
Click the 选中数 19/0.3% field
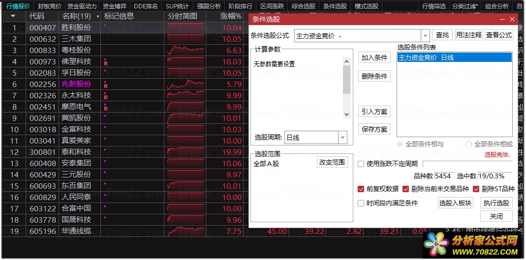point(495,176)
